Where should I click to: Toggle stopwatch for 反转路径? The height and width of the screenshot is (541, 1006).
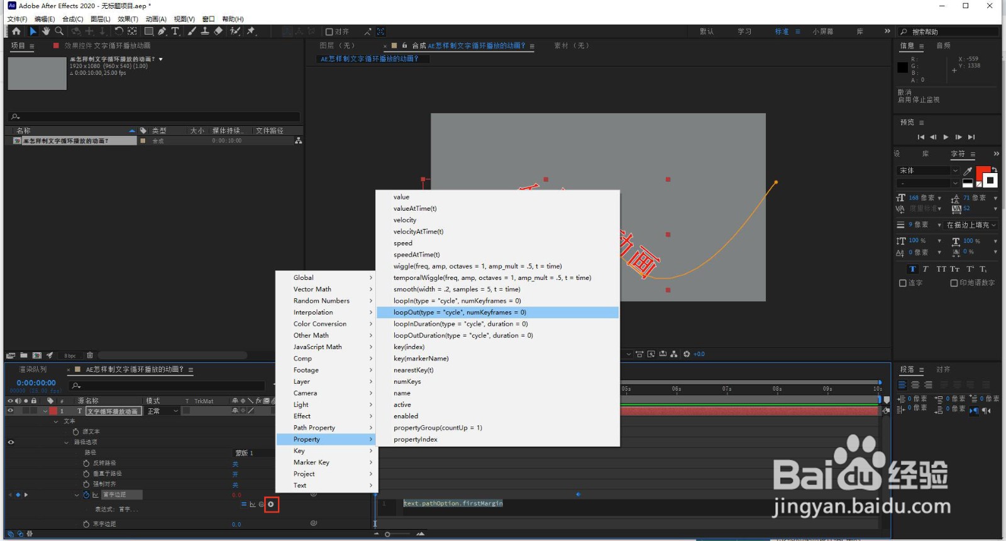click(86, 463)
